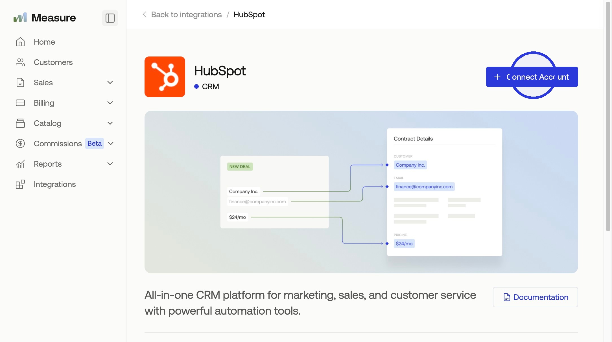The image size is (612, 342).
Task: Click the Measure logo icon
Action: coord(20,18)
